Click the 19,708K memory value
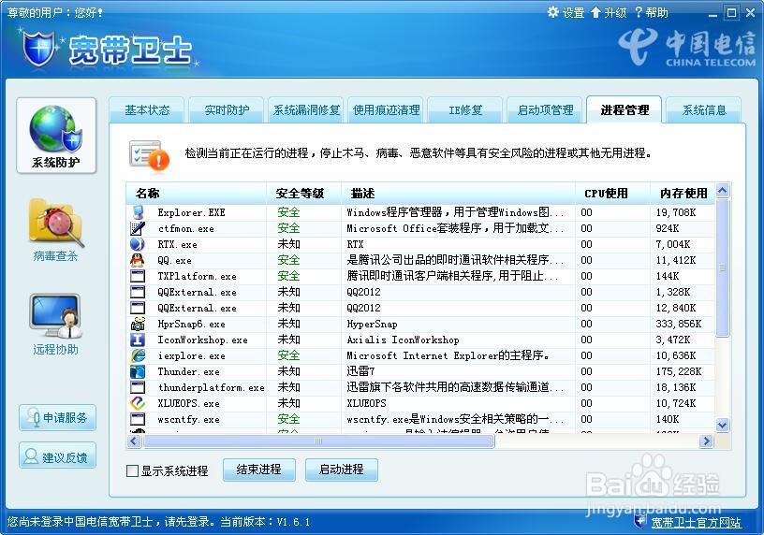Viewport: 764px width, 535px height. click(x=675, y=212)
